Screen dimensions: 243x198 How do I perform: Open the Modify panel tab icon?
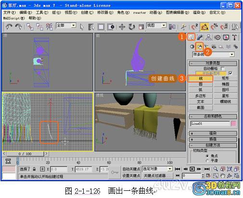[200, 37]
